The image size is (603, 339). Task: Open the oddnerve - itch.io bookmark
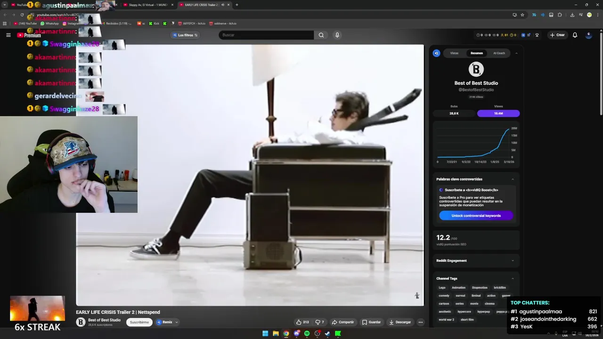tap(223, 24)
